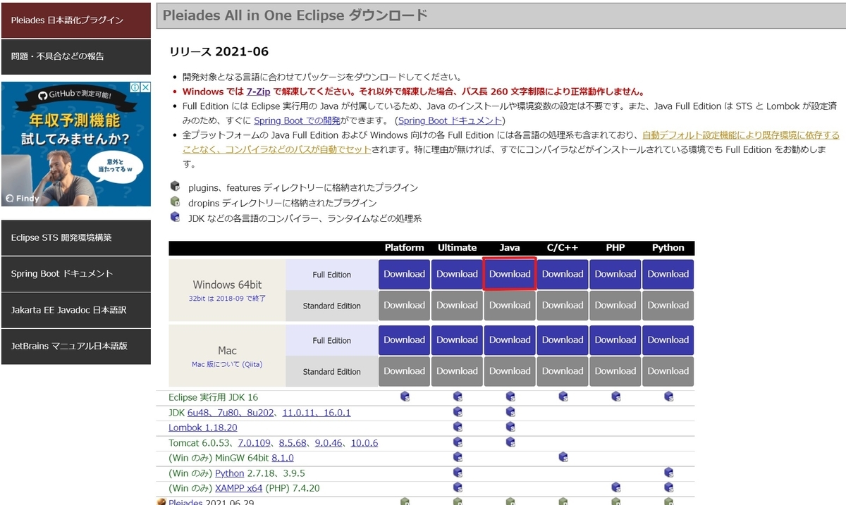Click the JDK 処理系 legend icon
This screenshot has height=505, width=846.
(x=175, y=217)
